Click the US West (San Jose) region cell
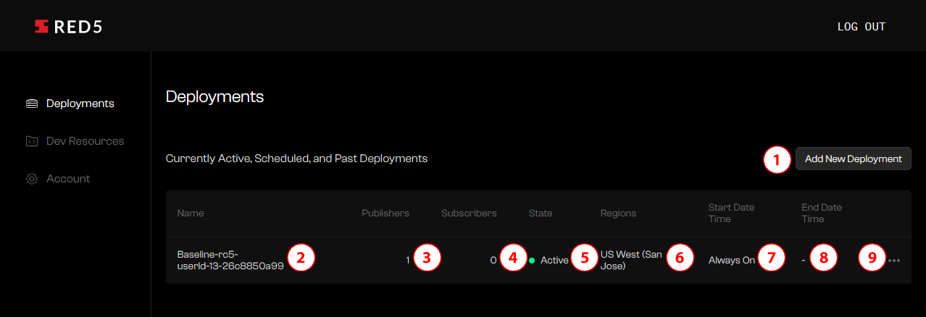The width and height of the screenshot is (926, 317). pyautogui.click(x=631, y=260)
